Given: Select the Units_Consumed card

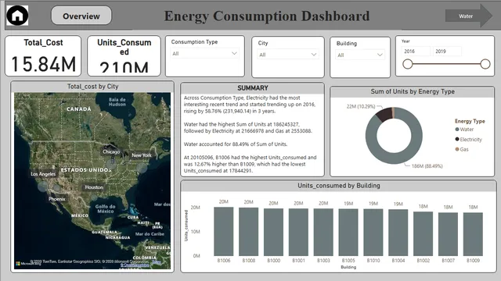Looking at the screenshot, I should (x=124, y=55).
